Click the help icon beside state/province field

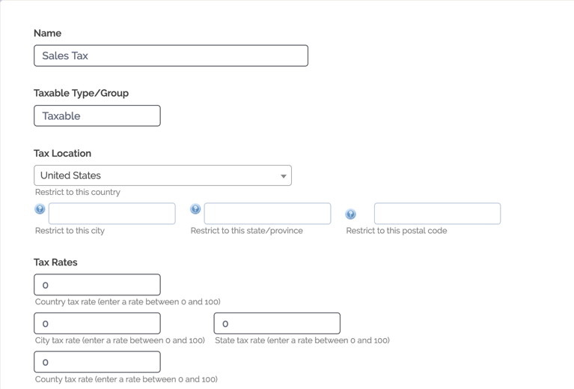coord(195,209)
